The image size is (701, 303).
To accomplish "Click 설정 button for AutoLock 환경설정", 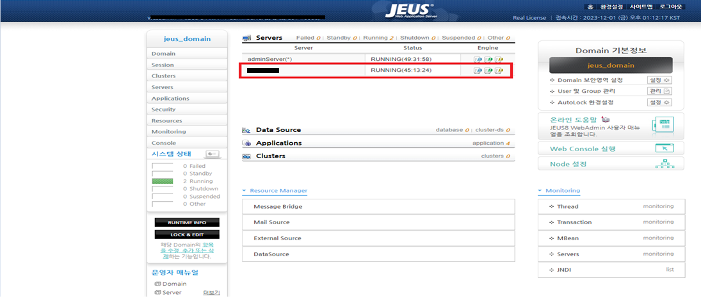I will (659, 102).
